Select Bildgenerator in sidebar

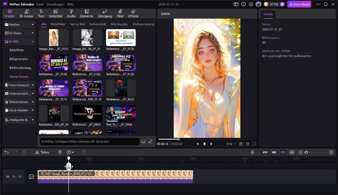pyautogui.click(x=19, y=59)
